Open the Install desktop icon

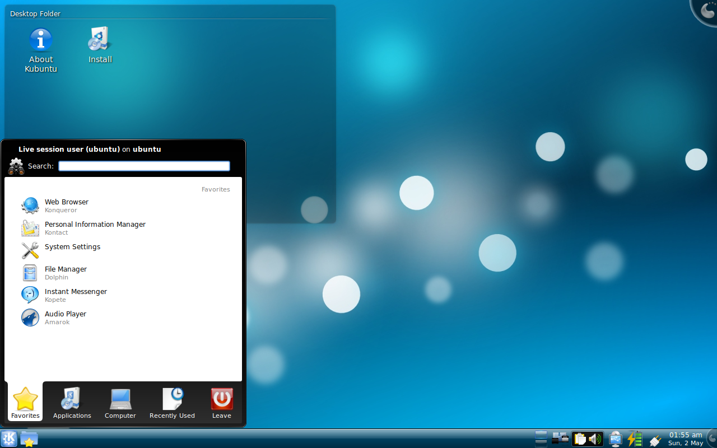click(100, 45)
